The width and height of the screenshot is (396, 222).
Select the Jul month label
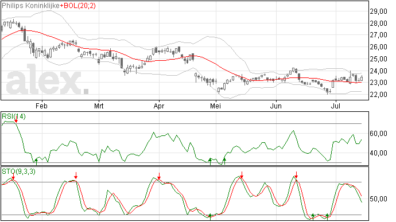[335, 106]
